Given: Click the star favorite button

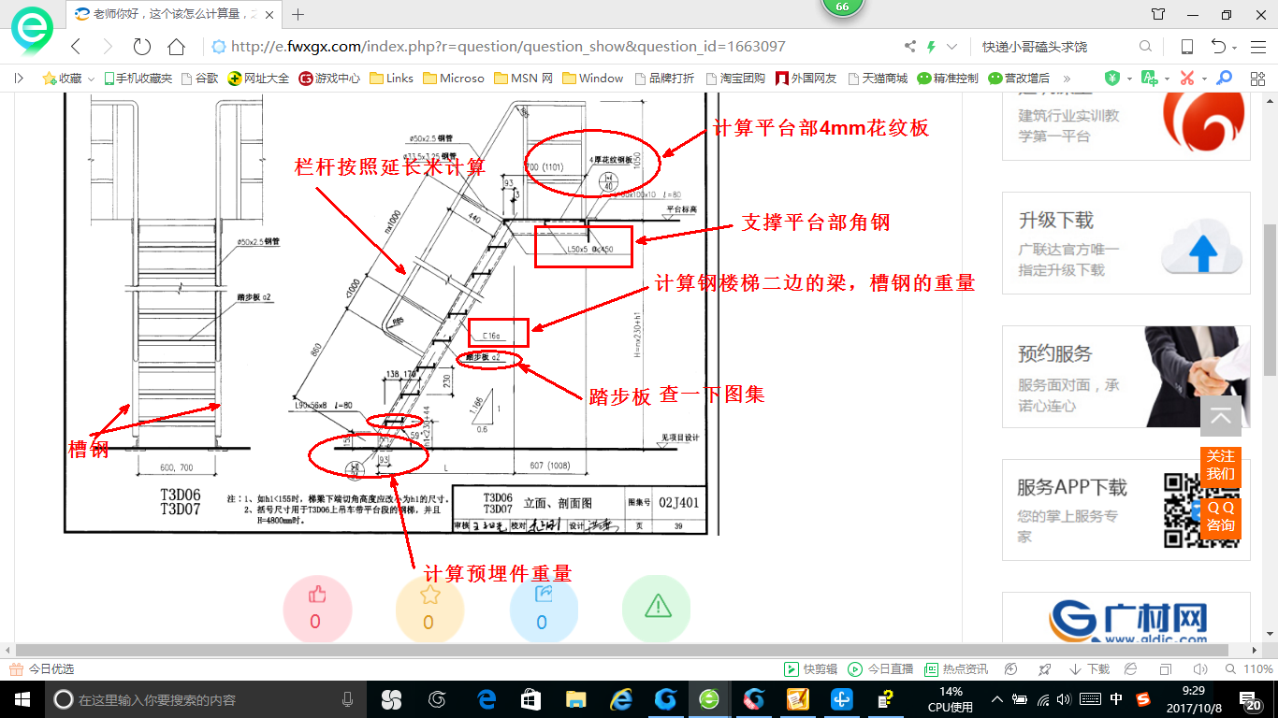Looking at the screenshot, I should 429,609.
